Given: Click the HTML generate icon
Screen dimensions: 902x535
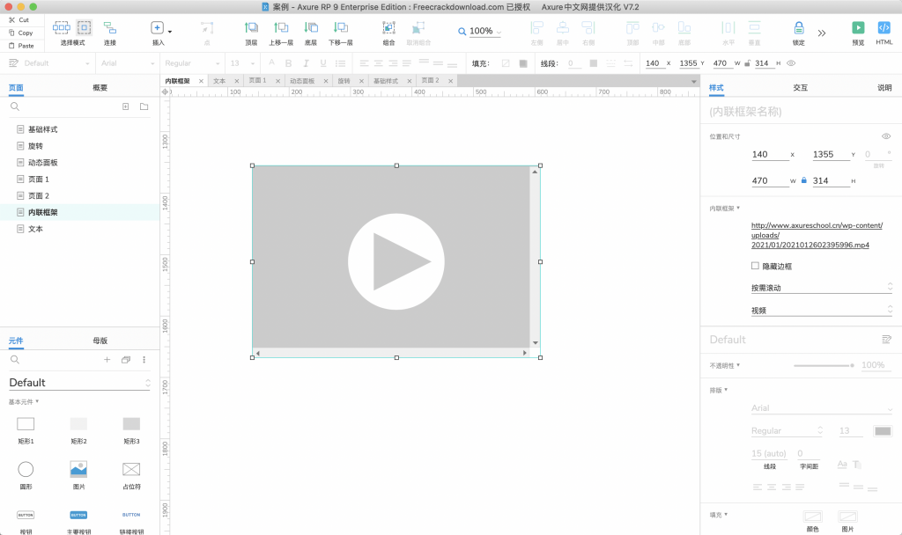Looking at the screenshot, I should pos(884,28).
